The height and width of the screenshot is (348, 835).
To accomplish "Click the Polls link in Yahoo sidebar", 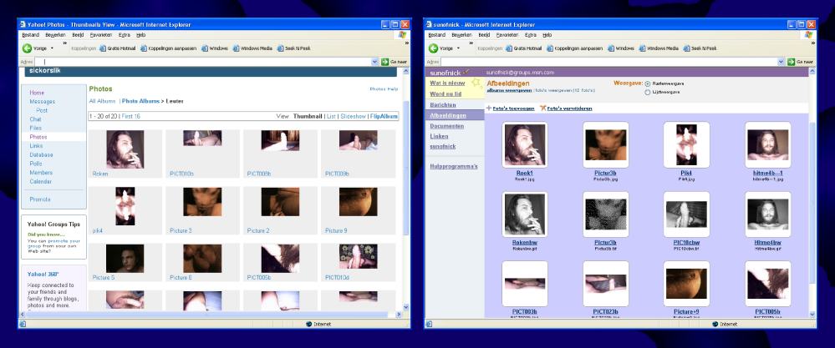I will [x=36, y=164].
